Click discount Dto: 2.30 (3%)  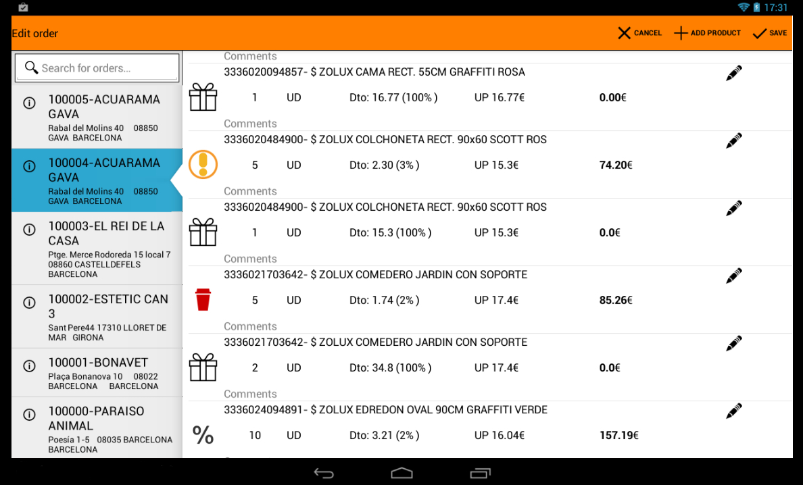[x=384, y=165]
